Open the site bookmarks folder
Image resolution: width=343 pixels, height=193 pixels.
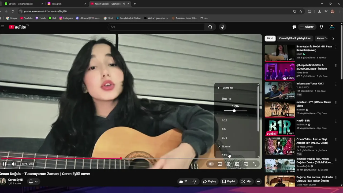pos(204,18)
